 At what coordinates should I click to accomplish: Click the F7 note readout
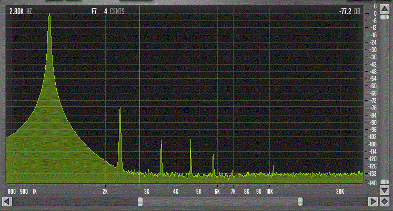pos(94,12)
